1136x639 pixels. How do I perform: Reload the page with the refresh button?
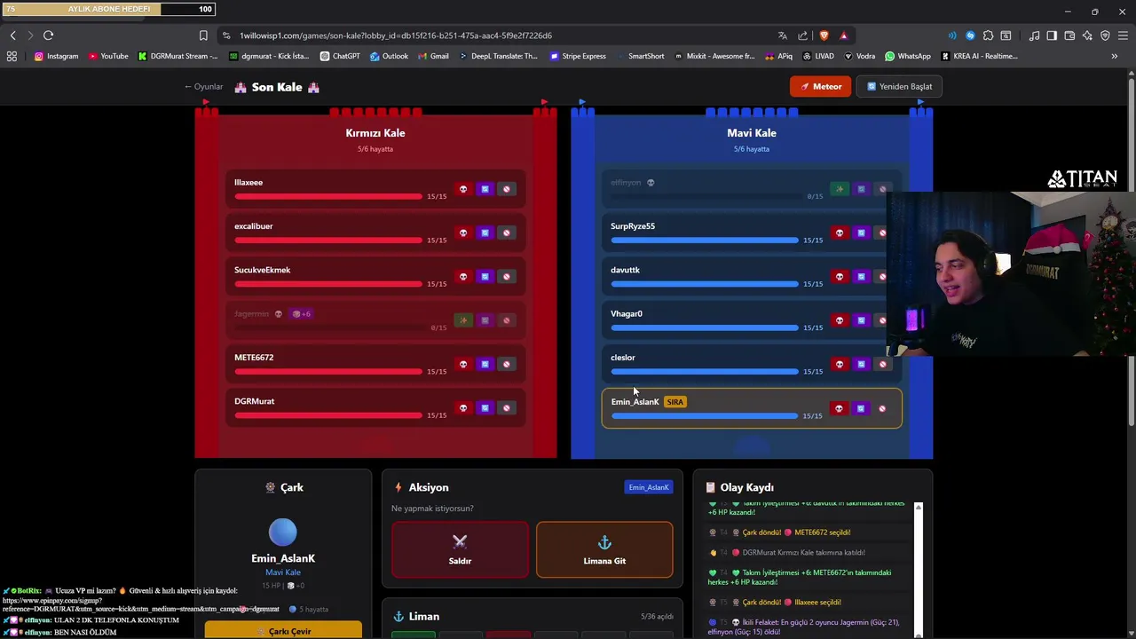click(48, 35)
